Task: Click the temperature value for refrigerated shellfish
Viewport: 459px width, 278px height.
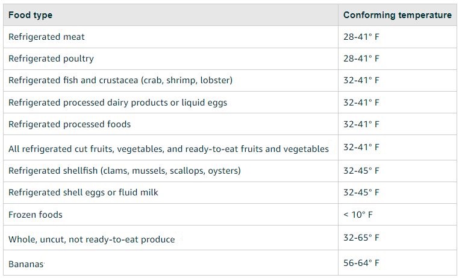Action: pos(361,171)
